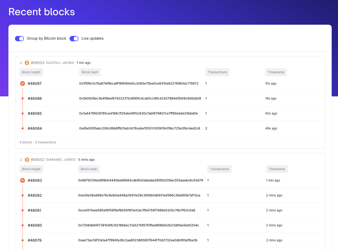Click the #56552 block number label
The width and height of the screenshot is (338, 250).
coord(38,159)
